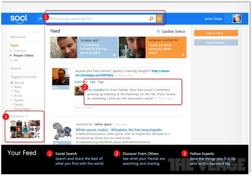
Task: Choose the Everyone feed filter
Action: point(20,51)
